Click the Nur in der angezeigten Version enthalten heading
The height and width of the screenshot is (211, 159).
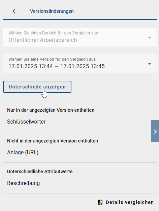(x=51, y=110)
